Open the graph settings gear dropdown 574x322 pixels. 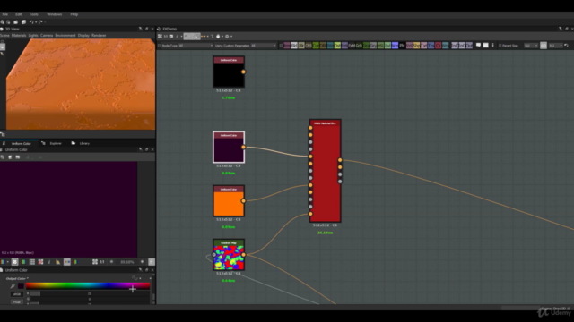click(229, 36)
